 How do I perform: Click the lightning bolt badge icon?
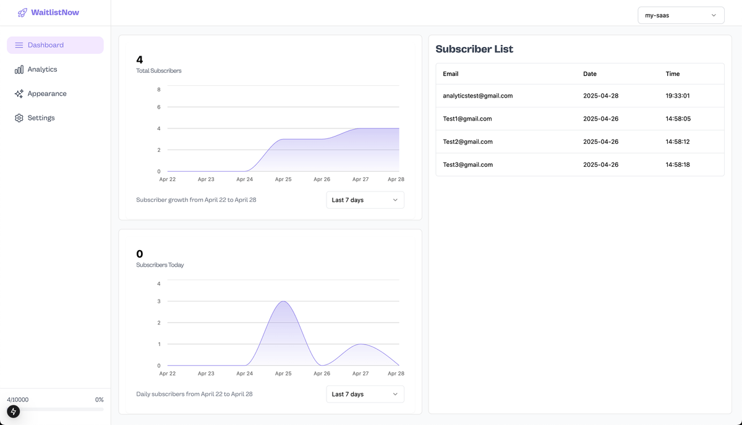14,411
